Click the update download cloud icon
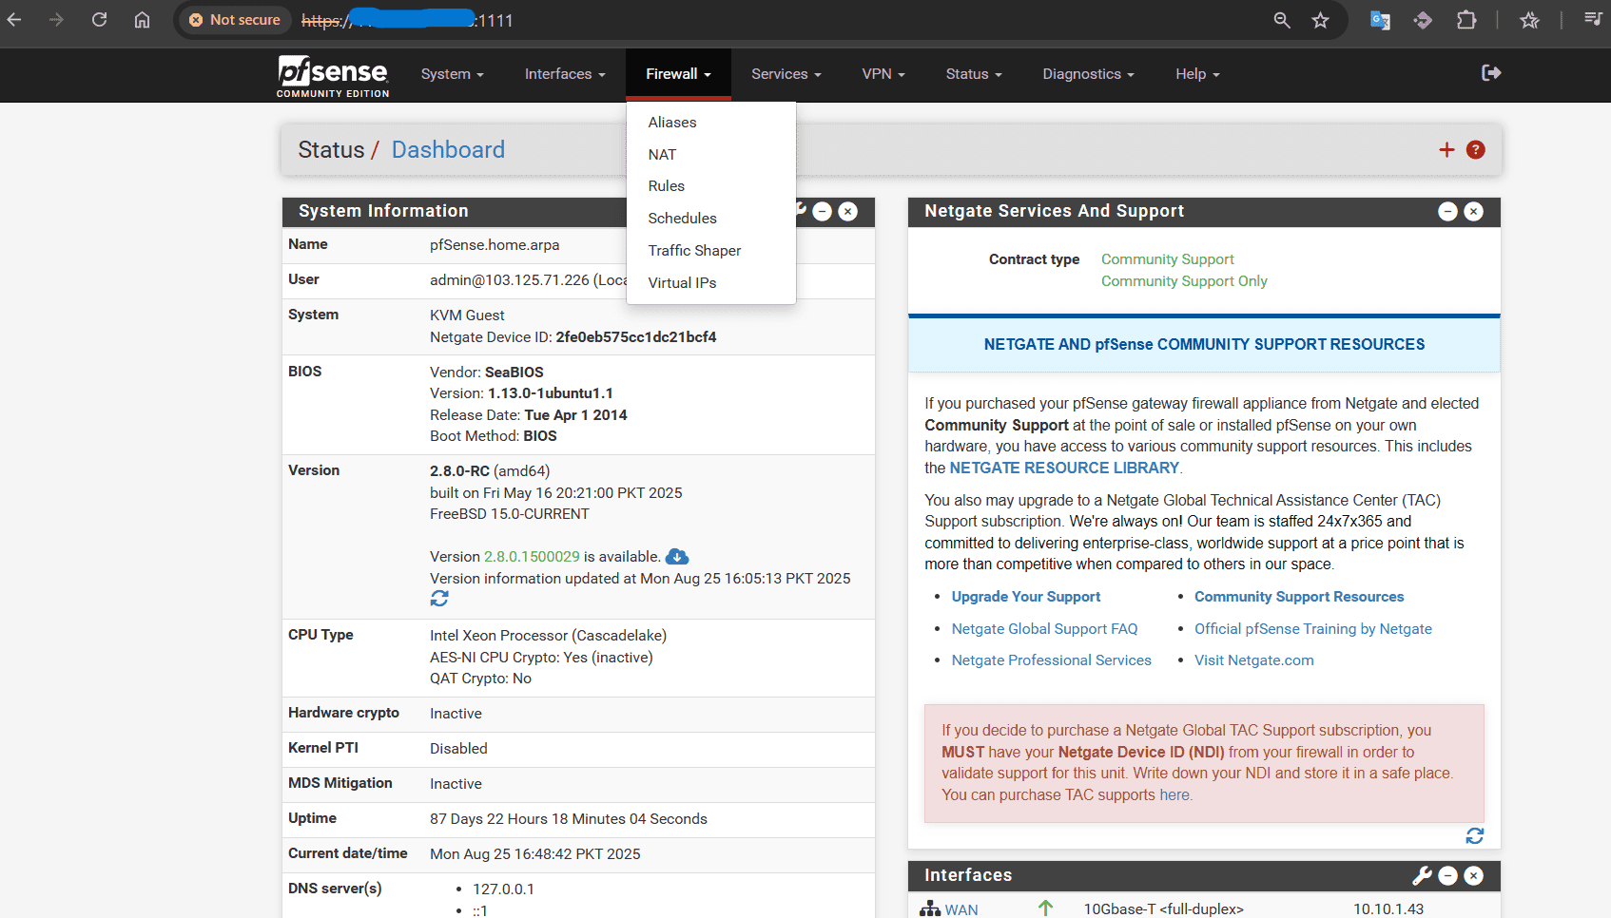 (x=677, y=557)
